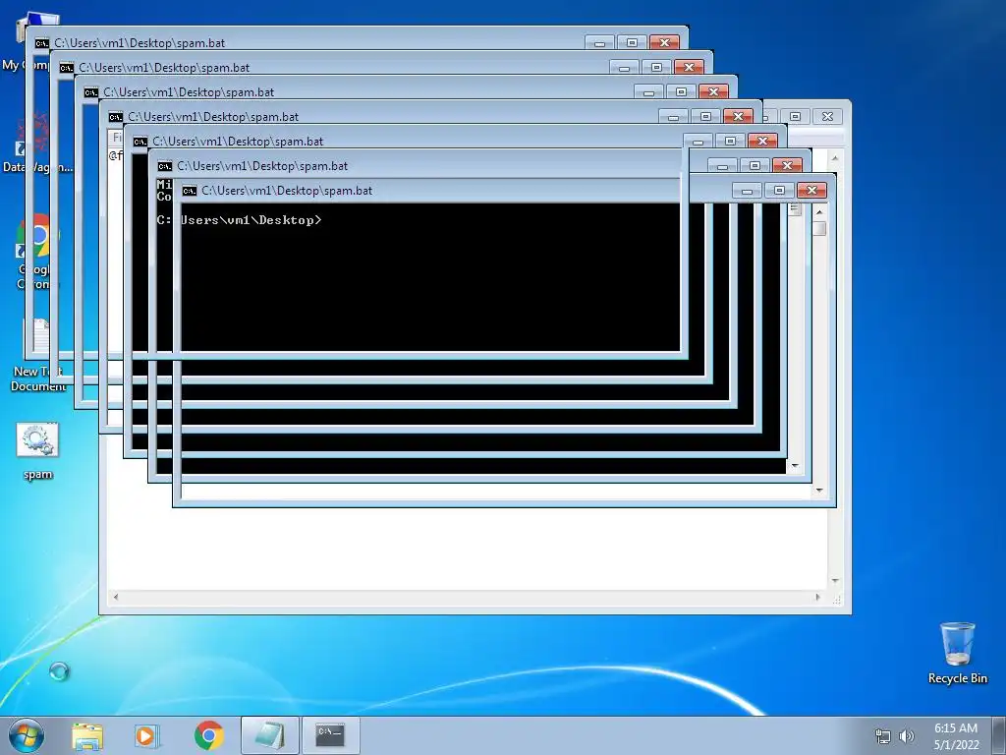Select the spam batch file desktop icon

click(37, 451)
